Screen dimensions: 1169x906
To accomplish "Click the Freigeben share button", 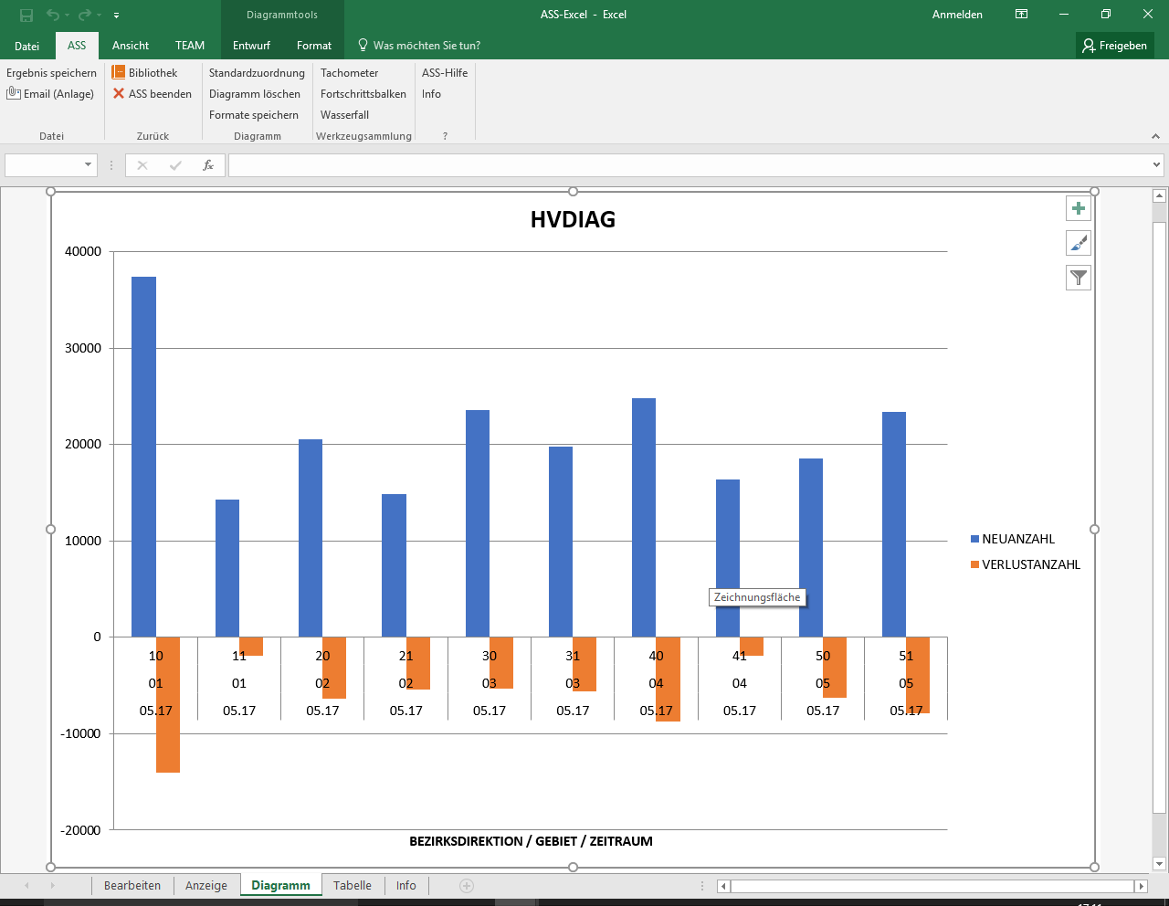I will click(1114, 46).
